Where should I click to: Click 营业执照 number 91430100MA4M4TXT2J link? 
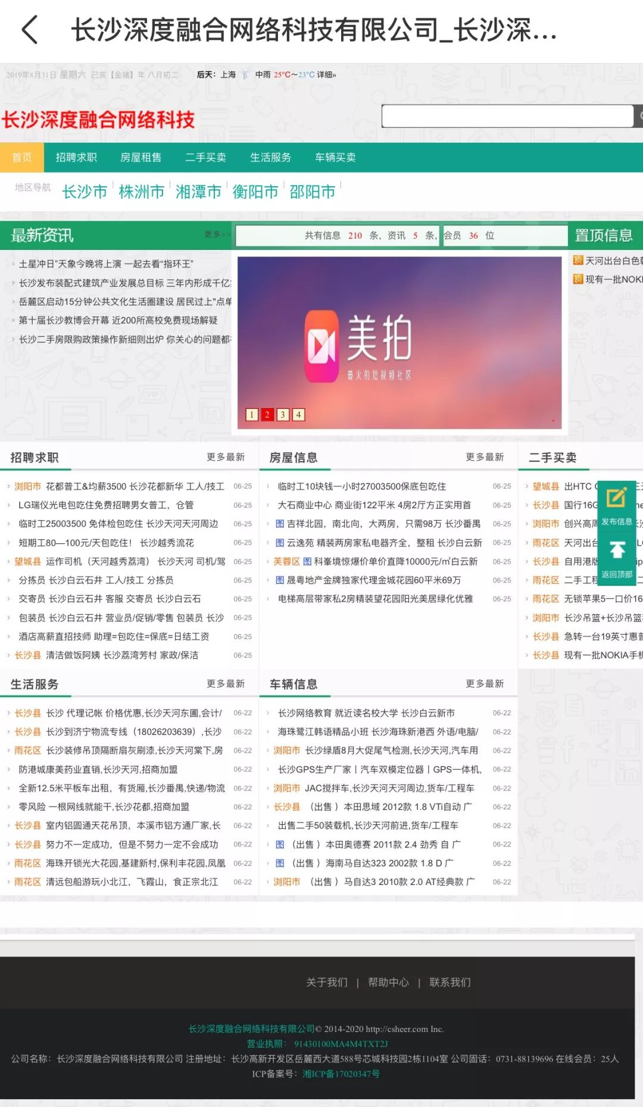click(x=341, y=1044)
